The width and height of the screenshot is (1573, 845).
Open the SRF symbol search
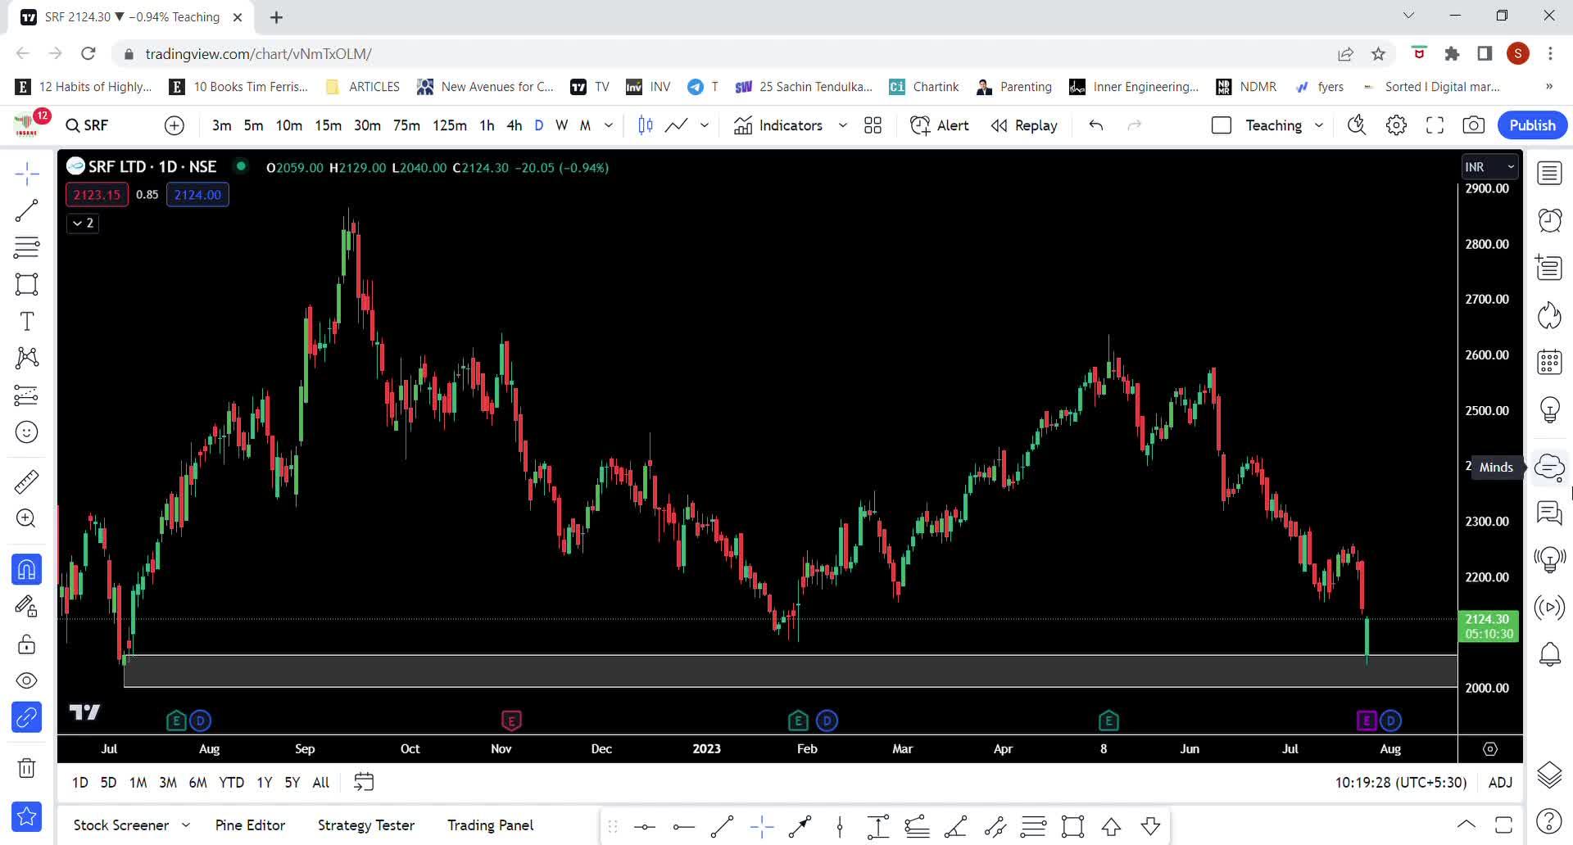(88, 125)
